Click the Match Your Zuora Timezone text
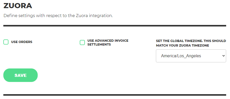Viewport: 230px width, 99px height. [x=183, y=46]
